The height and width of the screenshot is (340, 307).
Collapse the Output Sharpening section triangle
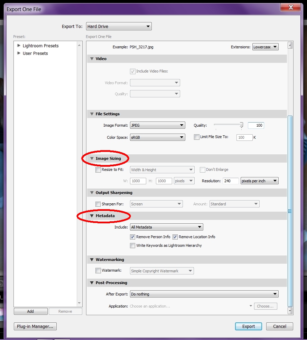coord(92,193)
